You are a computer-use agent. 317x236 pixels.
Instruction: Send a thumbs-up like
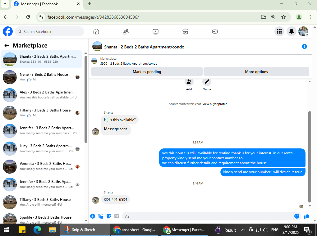pyautogui.click(x=307, y=216)
